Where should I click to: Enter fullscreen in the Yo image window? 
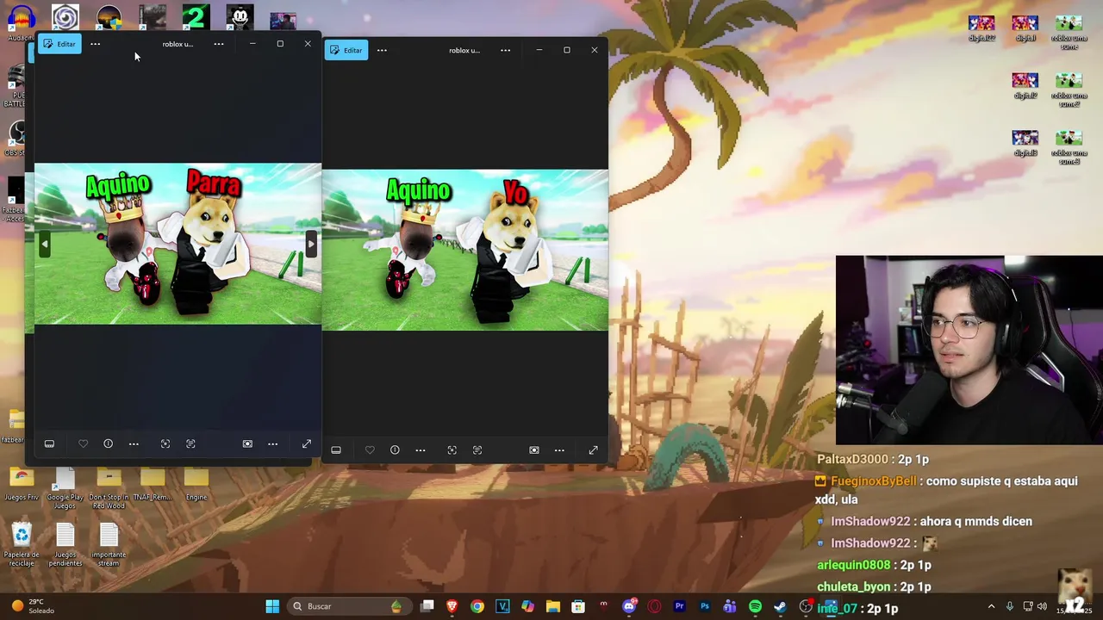[593, 449]
